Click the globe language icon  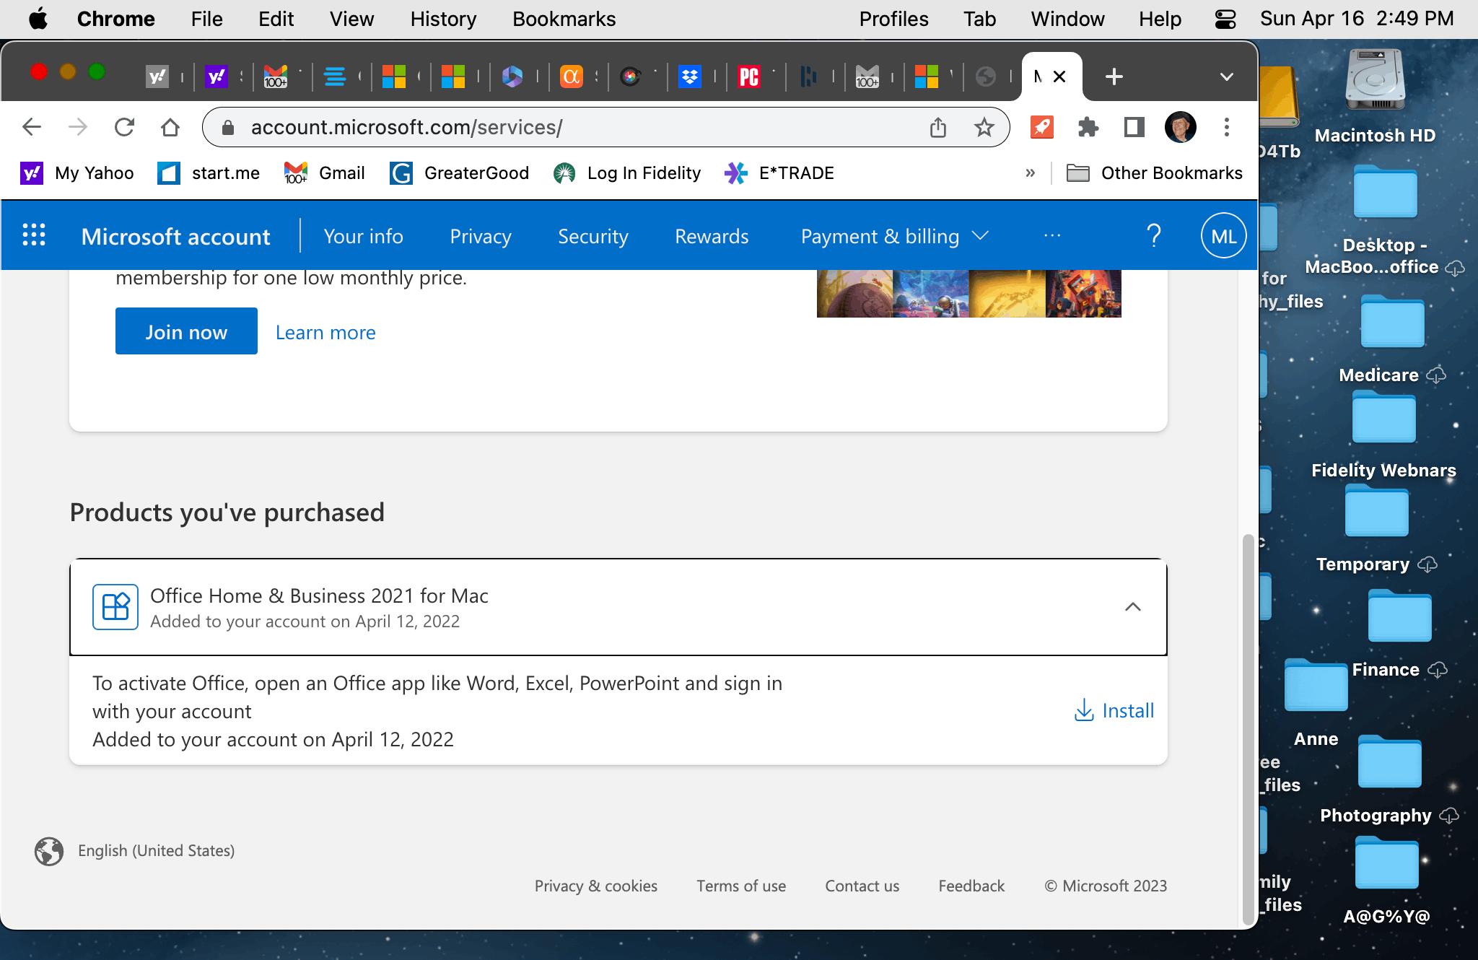point(49,851)
